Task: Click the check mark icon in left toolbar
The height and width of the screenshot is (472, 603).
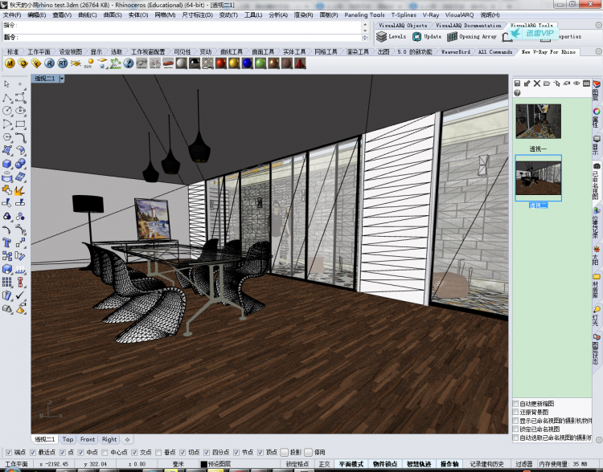Action: click(20, 295)
